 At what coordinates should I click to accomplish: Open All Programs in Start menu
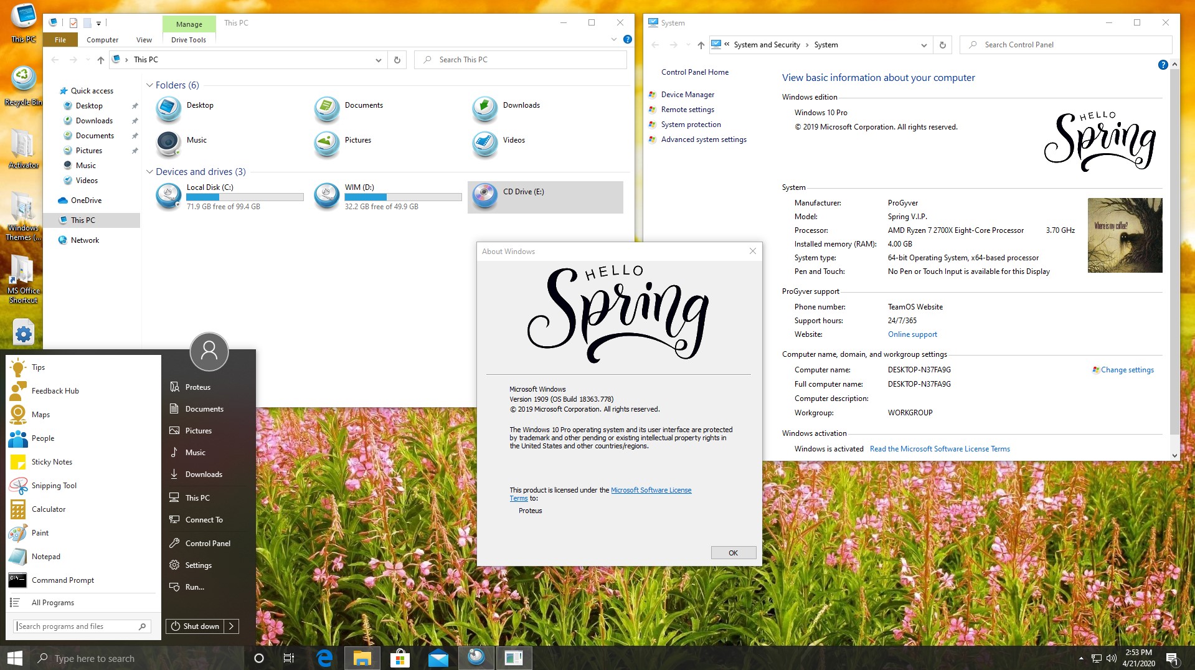[x=83, y=603]
